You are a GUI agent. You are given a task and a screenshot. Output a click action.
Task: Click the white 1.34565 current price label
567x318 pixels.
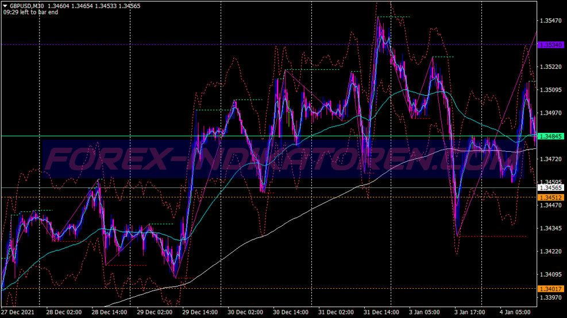click(551, 188)
